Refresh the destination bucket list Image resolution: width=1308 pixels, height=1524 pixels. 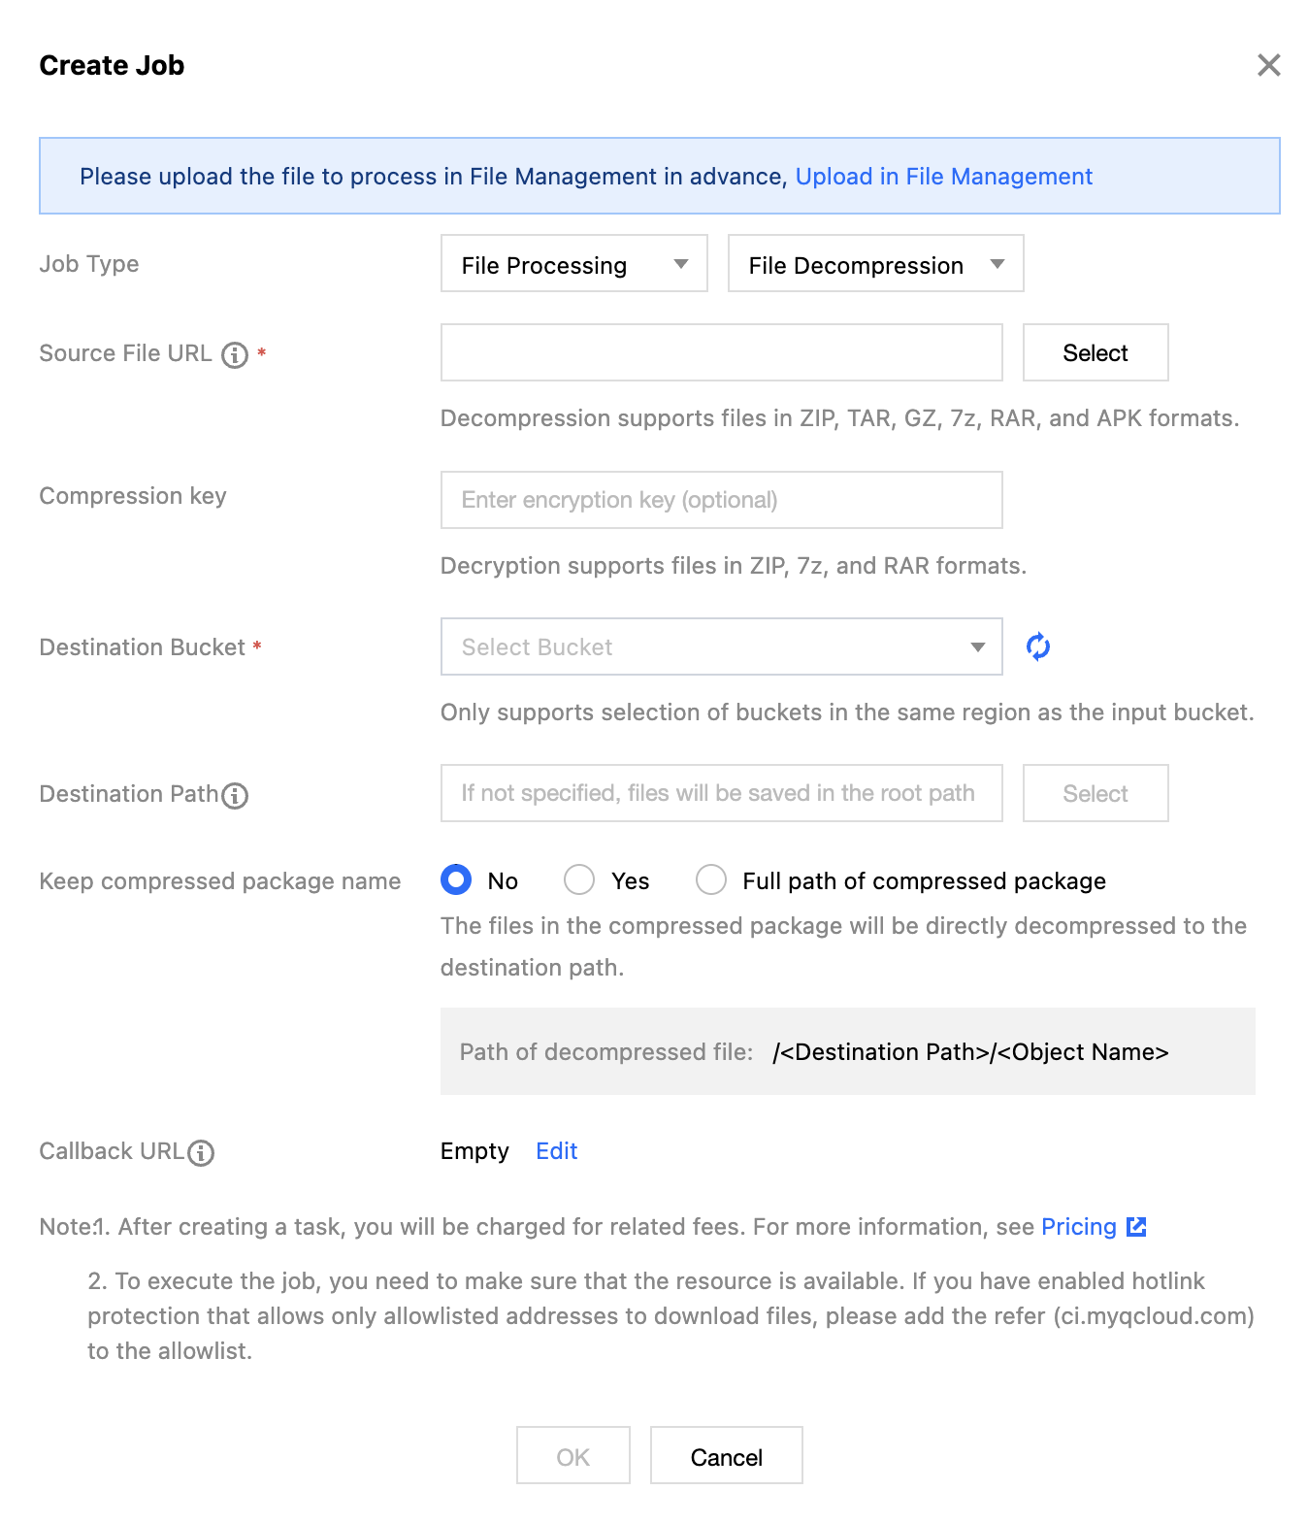1038,646
